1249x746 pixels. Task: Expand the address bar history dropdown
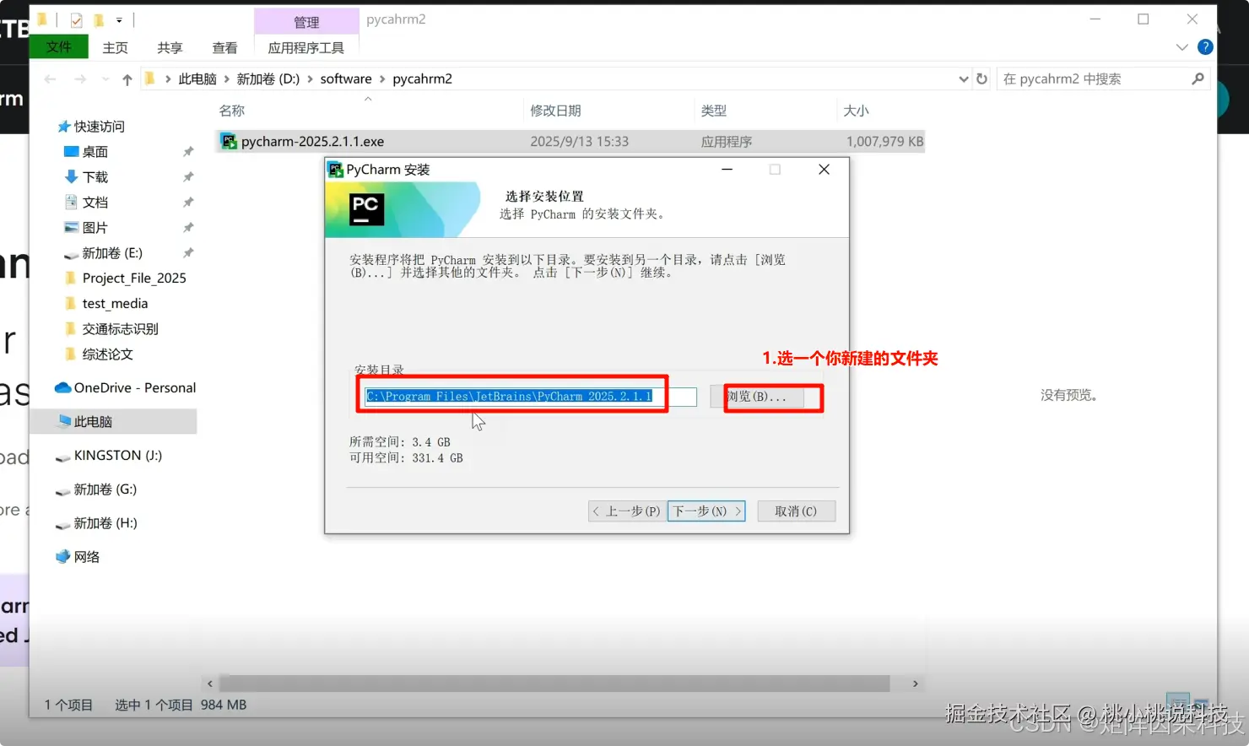[964, 79]
